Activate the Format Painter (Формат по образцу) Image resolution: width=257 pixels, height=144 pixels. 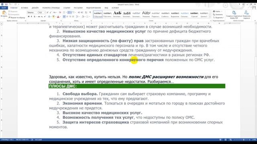point(17,18)
